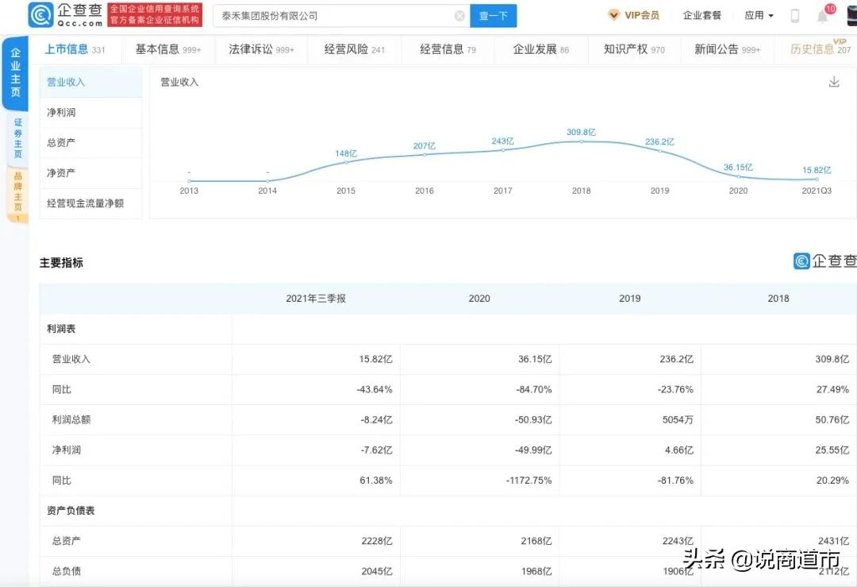Click the 2017 data point 243亿
The height and width of the screenshot is (587, 857).
coord(503,150)
